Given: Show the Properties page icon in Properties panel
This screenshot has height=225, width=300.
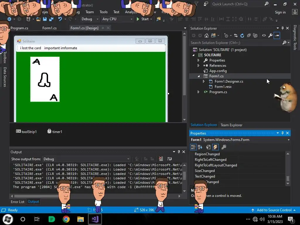Looking at the screenshot, I should point(208,147).
